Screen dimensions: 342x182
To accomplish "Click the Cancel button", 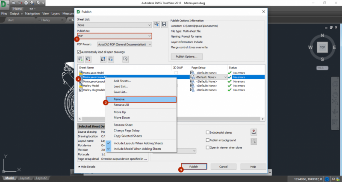I will [x=223, y=167].
